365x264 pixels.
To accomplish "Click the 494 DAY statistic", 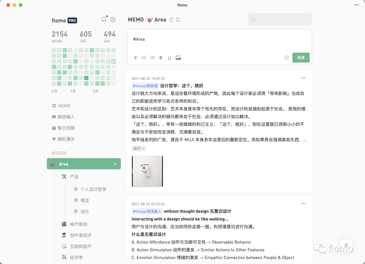I will click(109, 37).
